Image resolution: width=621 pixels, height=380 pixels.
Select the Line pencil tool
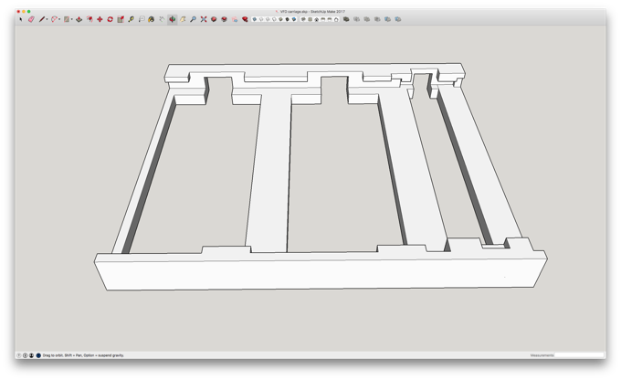click(41, 19)
